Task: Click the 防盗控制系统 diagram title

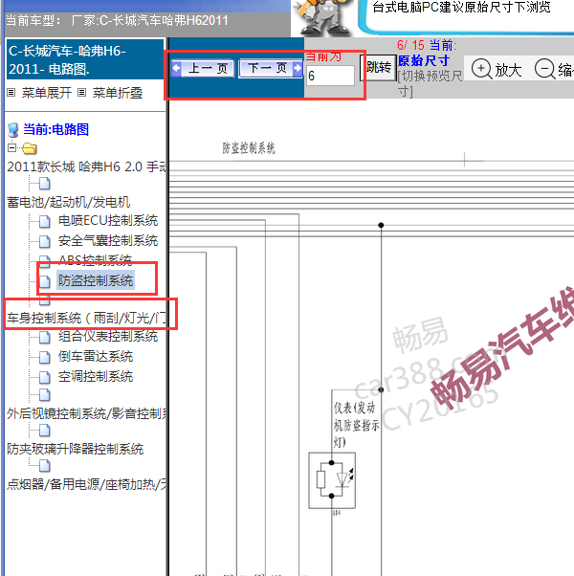Action: pos(249,148)
